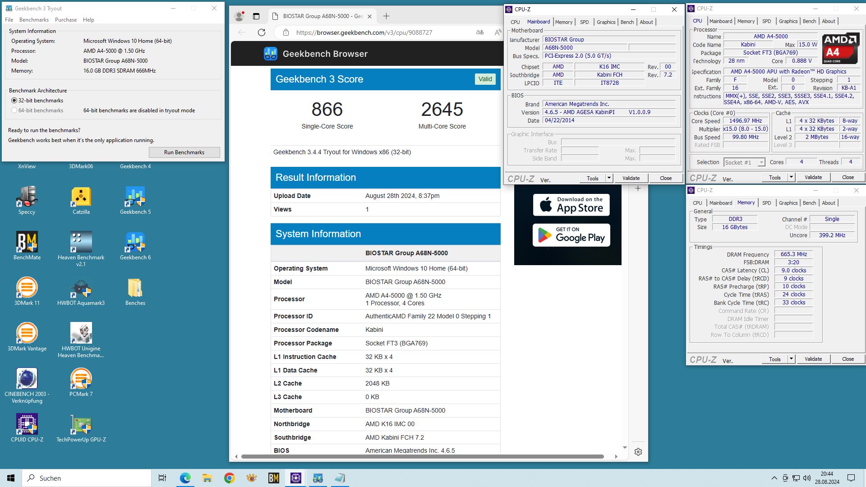Open Geekbench Purchase menu

[x=66, y=20]
